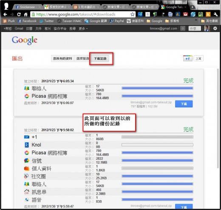221x210 pixels.
Task: Click the Knol service icon
Action: tap(27, 145)
